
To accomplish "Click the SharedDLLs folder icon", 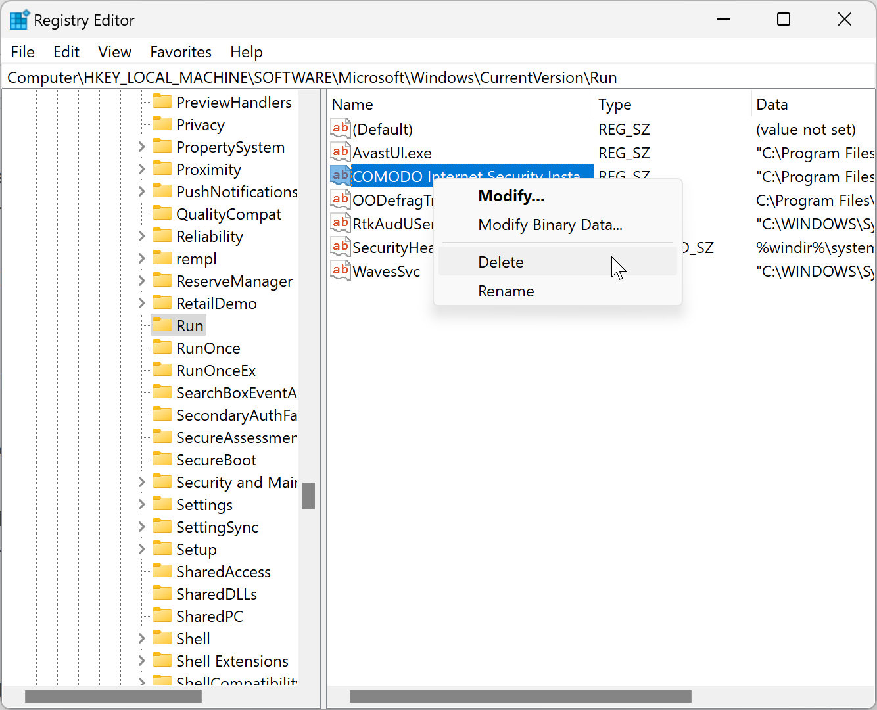I will pyautogui.click(x=162, y=593).
